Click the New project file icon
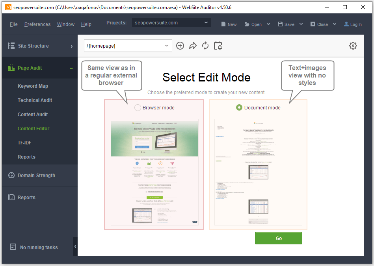374x266 pixels. (x=223, y=24)
